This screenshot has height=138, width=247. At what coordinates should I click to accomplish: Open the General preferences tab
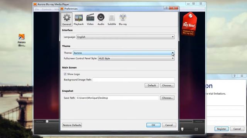pos(67,20)
